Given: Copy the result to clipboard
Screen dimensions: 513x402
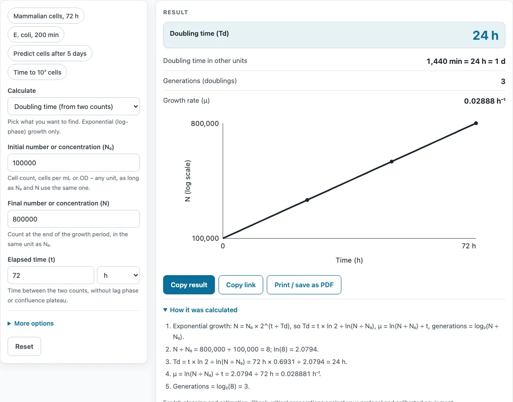Looking at the screenshot, I should click(189, 285).
